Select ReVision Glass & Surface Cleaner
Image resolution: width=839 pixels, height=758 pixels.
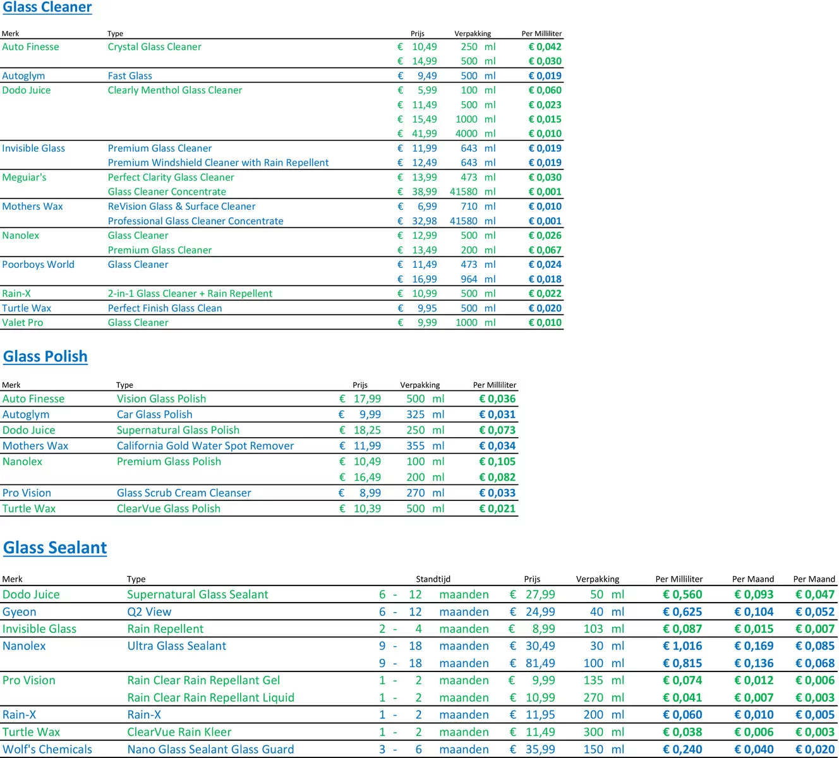click(x=182, y=207)
